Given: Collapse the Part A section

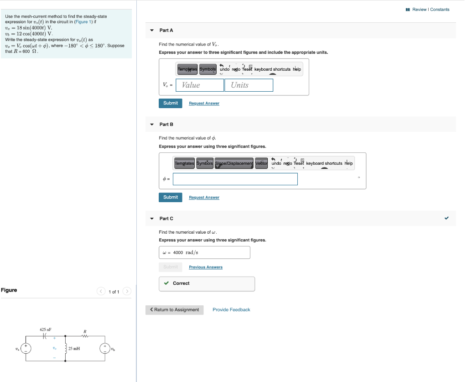Looking at the screenshot, I should coord(152,30).
